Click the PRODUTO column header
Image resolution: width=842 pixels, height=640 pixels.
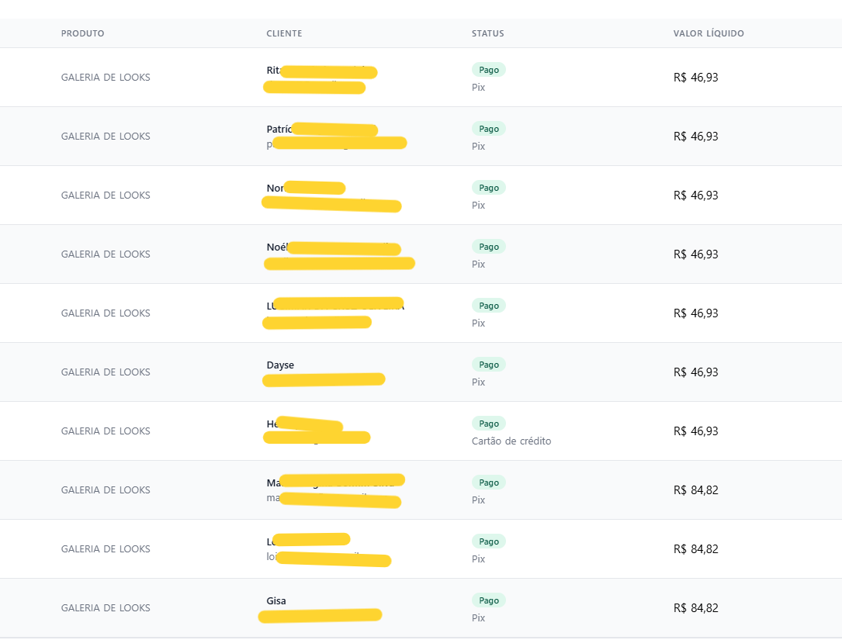pos(82,33)
